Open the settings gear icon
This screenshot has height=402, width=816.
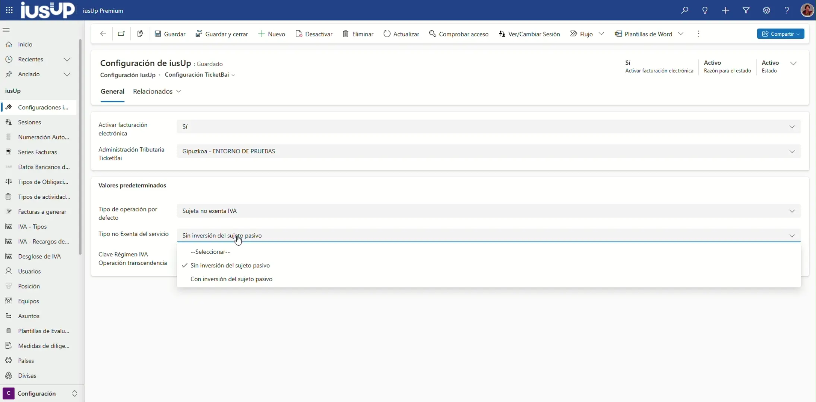click(766, 10)
